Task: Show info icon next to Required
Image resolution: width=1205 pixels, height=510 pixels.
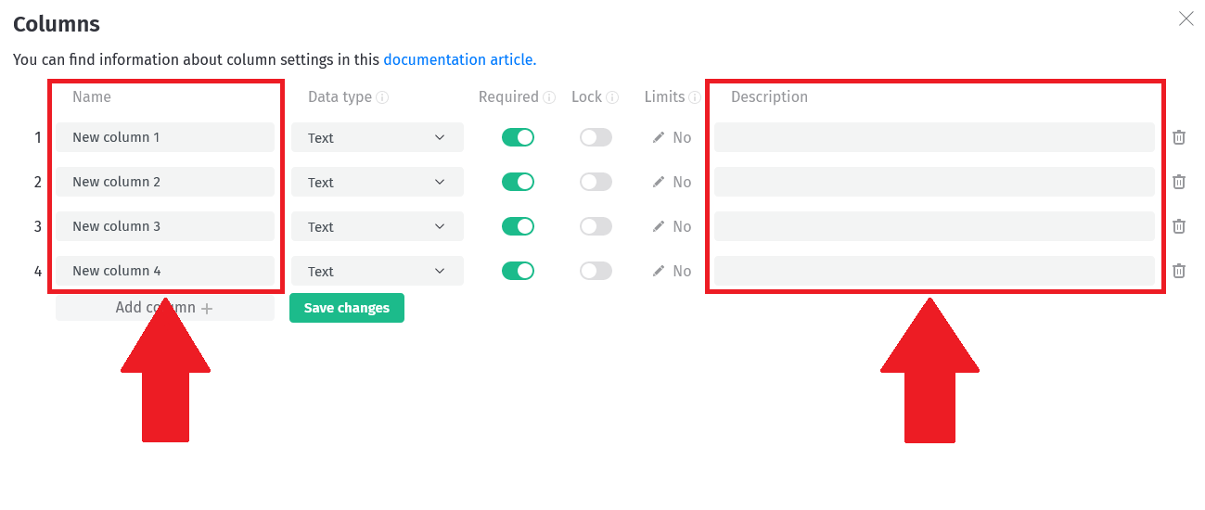Action: [x=549, y=97]
